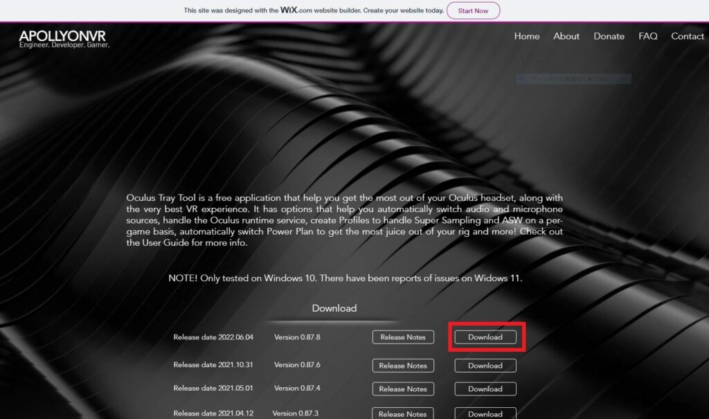Go to the About page
This screenshot has width=709, height=419.
pyautogui.click(x=566, y=36)
